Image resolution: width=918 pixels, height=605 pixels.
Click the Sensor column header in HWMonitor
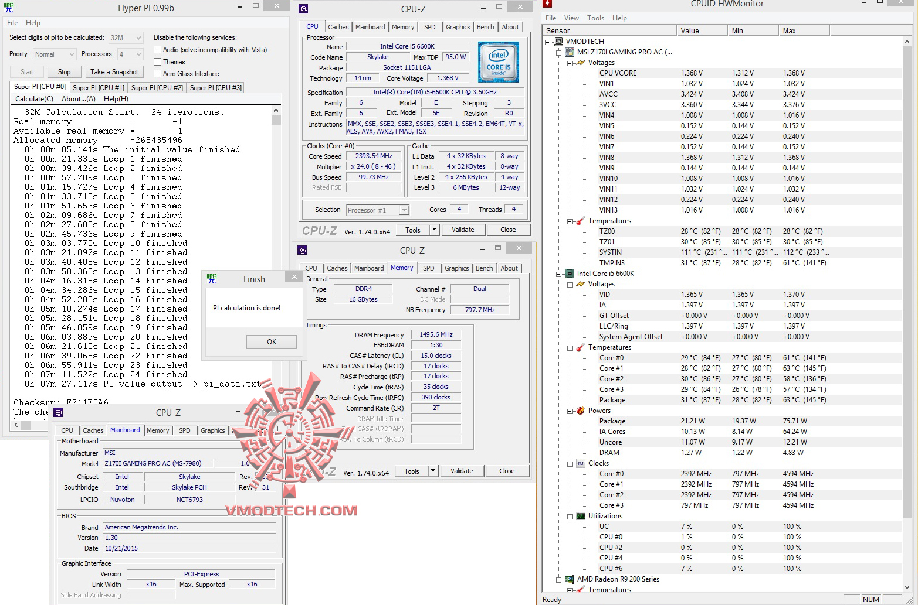pos(609,31)
